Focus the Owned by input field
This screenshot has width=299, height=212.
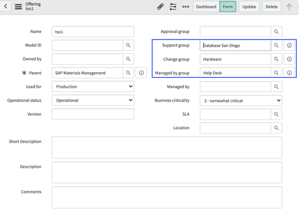point(88,59)
